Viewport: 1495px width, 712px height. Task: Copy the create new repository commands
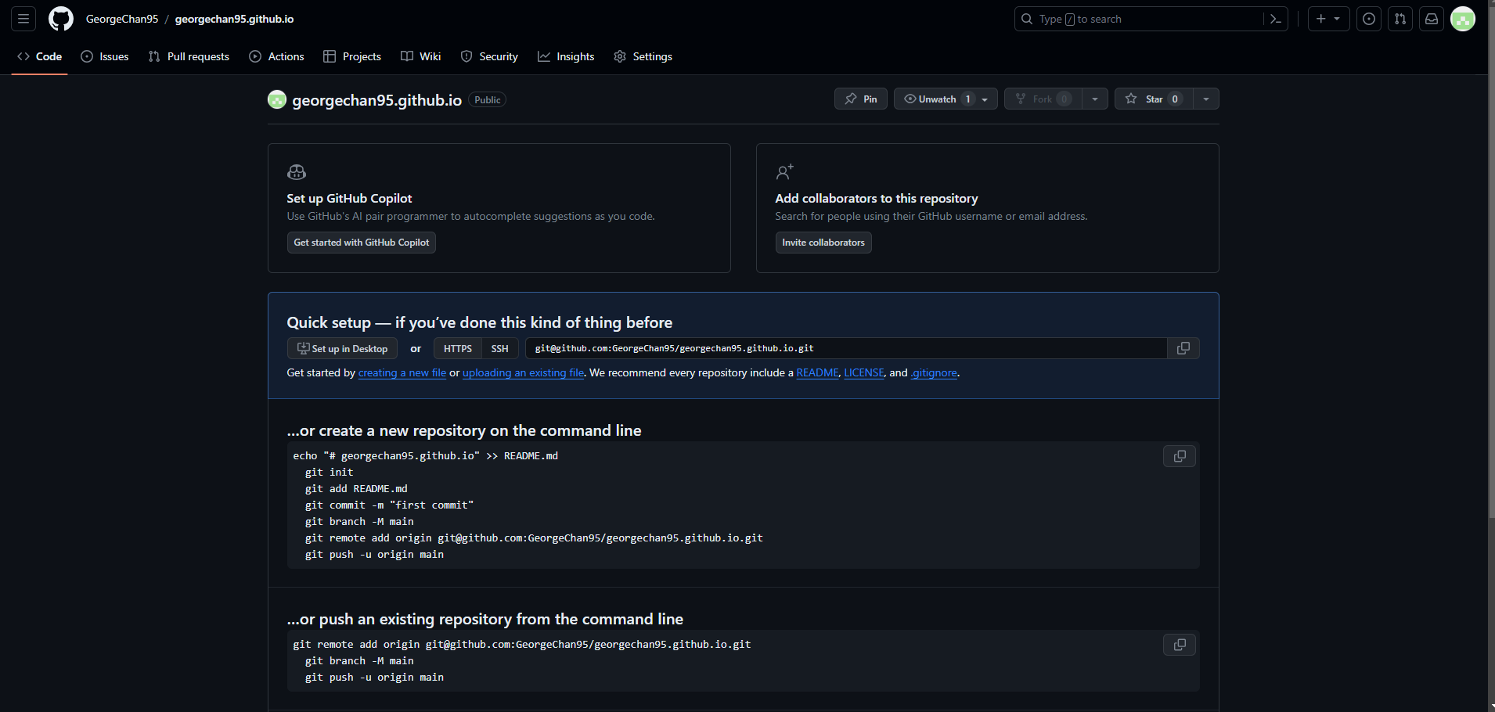coord(1180,456)
